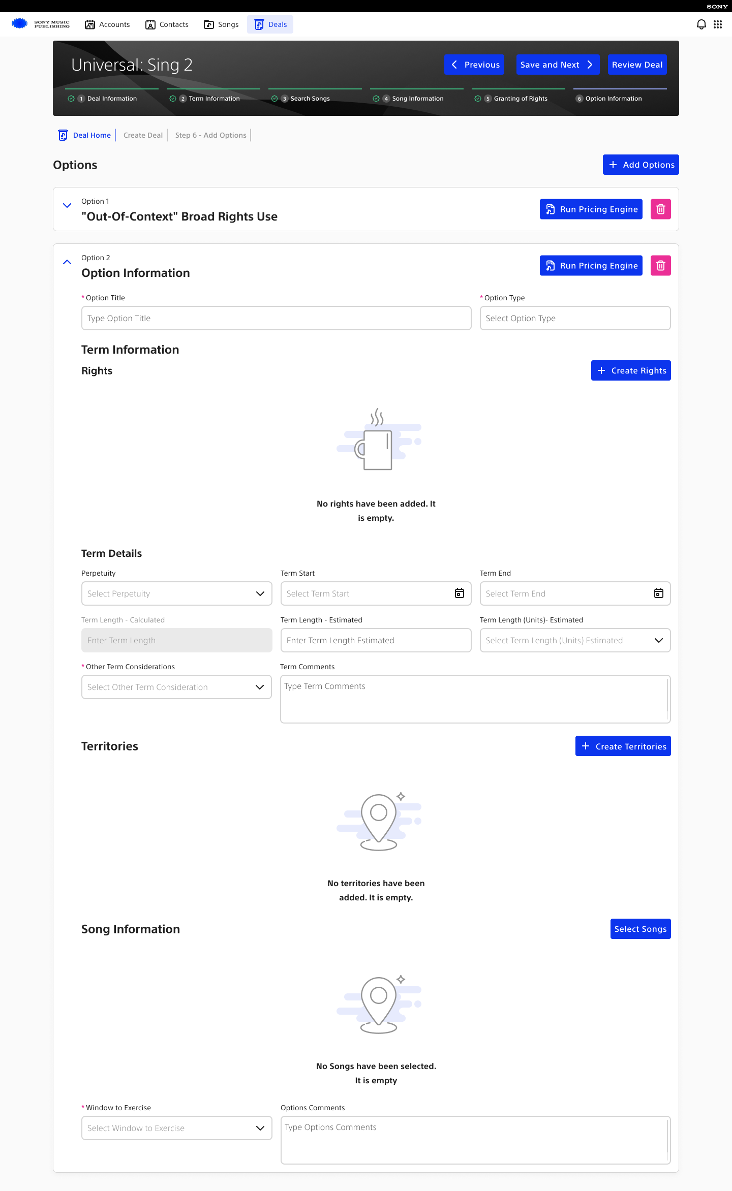Open the Window to Exercise dropdown
Image resolution: width=732 pixels, height=1191 pixels.
tap(177, 1128)
